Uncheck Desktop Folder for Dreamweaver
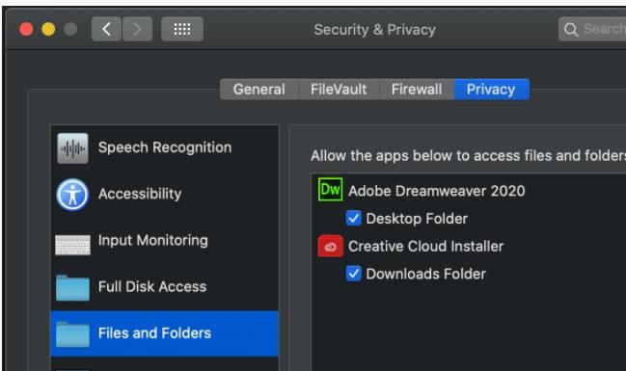This screenshot has height=371, width=626. coord(354,218)
